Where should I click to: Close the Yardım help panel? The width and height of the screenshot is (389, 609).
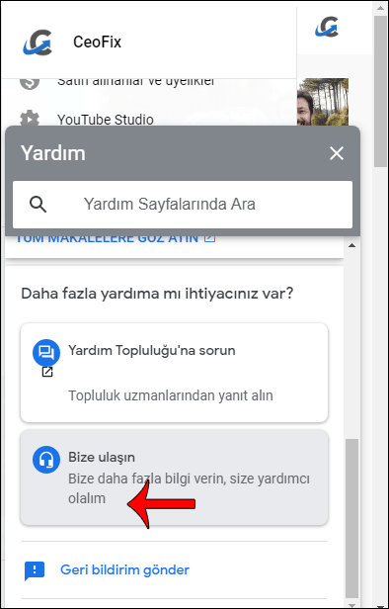click(x=337, y=154)
